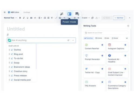
Task: Click the Add New button
Action: pos(119,18)
